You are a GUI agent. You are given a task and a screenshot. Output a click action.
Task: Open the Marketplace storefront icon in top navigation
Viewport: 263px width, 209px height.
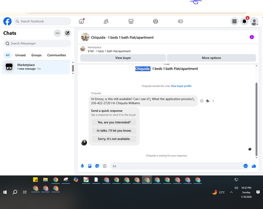(x=131, y=22)
